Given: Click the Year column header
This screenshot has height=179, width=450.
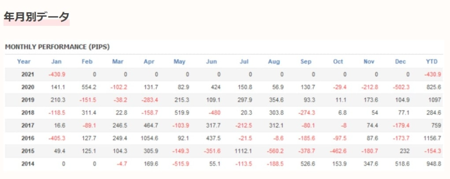Looking at the screenshot, I should pyautogui.click(x=24, y=62).
